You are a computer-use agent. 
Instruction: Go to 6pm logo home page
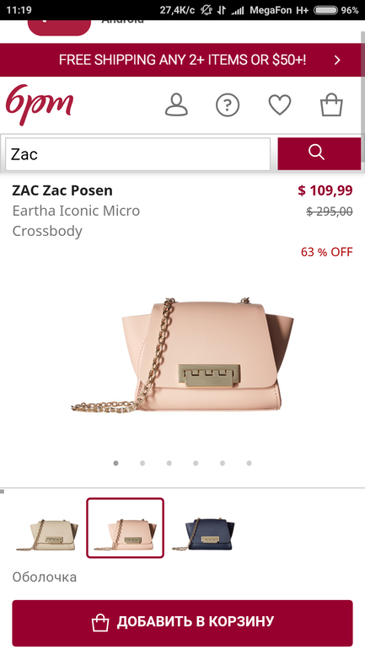pyautogui.click(x=40, y=104)
